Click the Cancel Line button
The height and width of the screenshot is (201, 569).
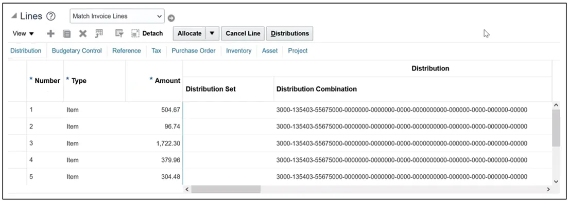click(243, 33)
